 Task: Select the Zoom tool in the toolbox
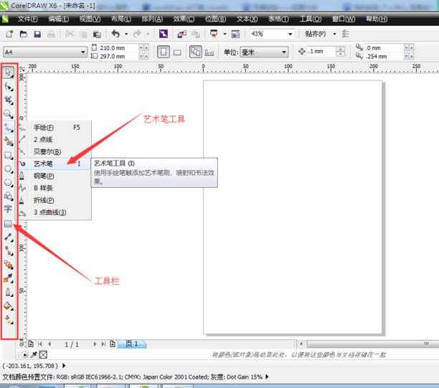[9, 114]
